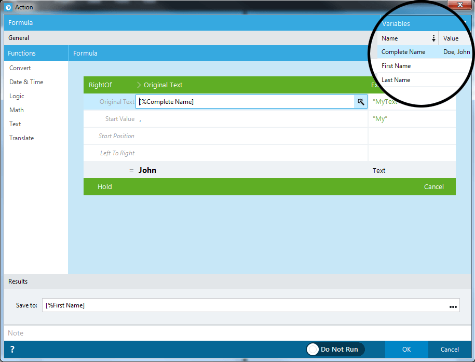Select the Convert function category

tap(20, 68)
